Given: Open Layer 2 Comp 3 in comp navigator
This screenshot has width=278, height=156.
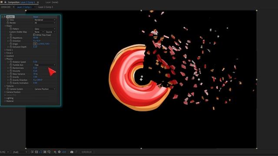Looking at the screenshot, I should [x=45, y=7].
